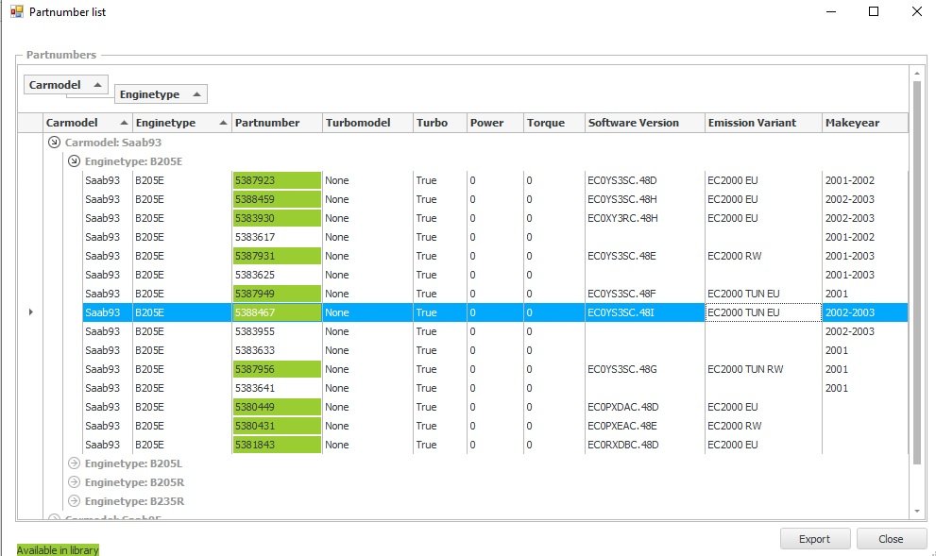Viewport: 936px width, 556px height.
Task: Click the vertical scrollbar thumb
Action: [x=917, y=272]
